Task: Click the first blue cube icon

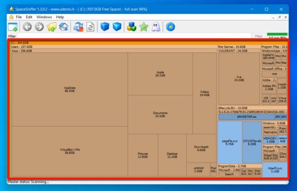Action: click(x=105, y=27)
